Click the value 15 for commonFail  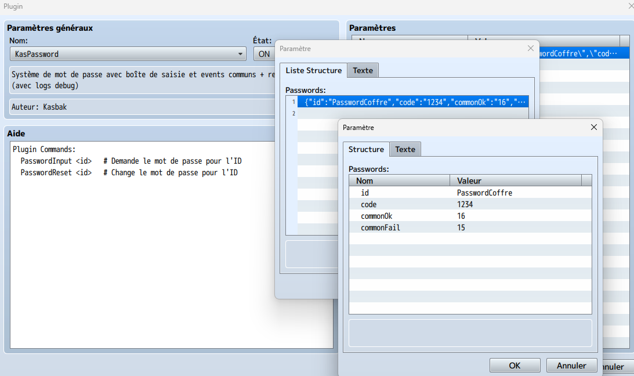(x=461, y=227)
